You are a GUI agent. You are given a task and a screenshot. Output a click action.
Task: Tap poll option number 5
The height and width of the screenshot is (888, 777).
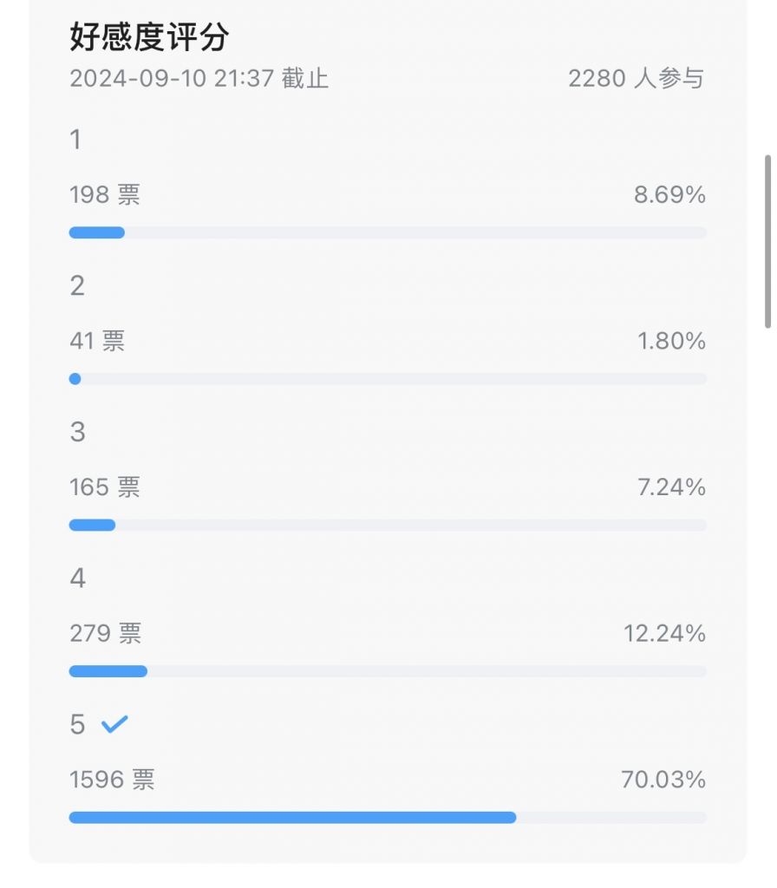[x=77, y=724]
